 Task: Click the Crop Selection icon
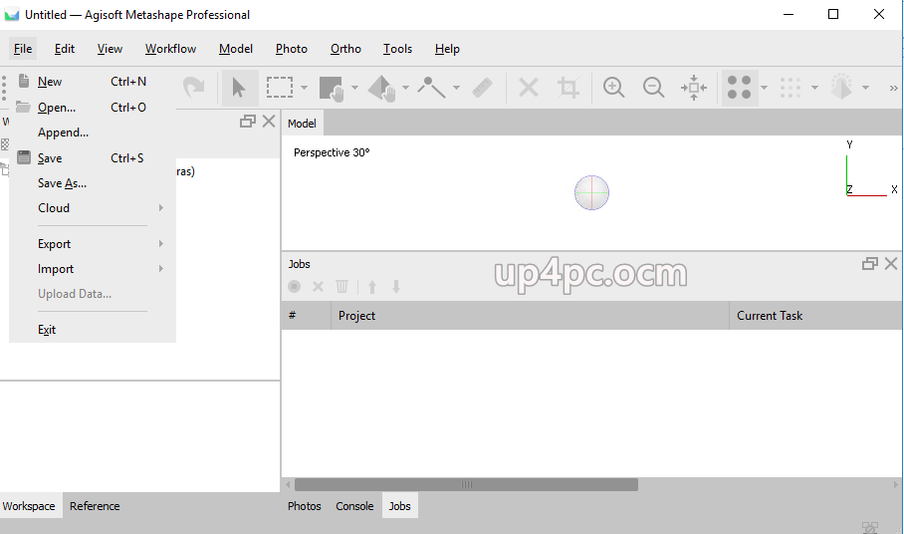click(x=568, y=88)
